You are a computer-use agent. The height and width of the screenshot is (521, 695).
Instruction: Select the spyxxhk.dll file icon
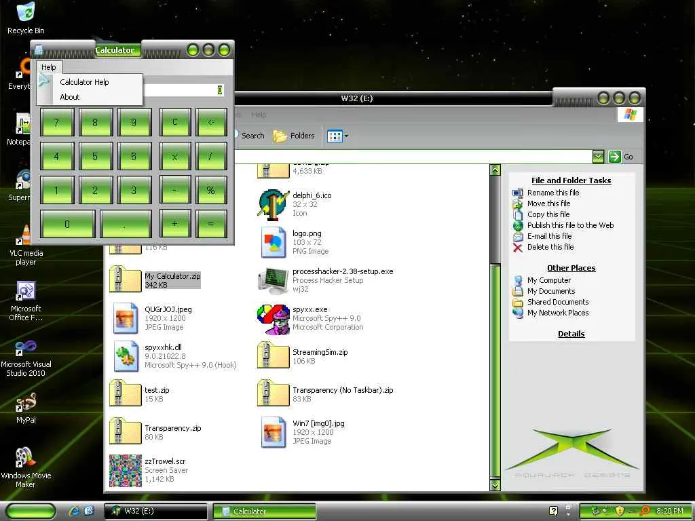[125, 355]
